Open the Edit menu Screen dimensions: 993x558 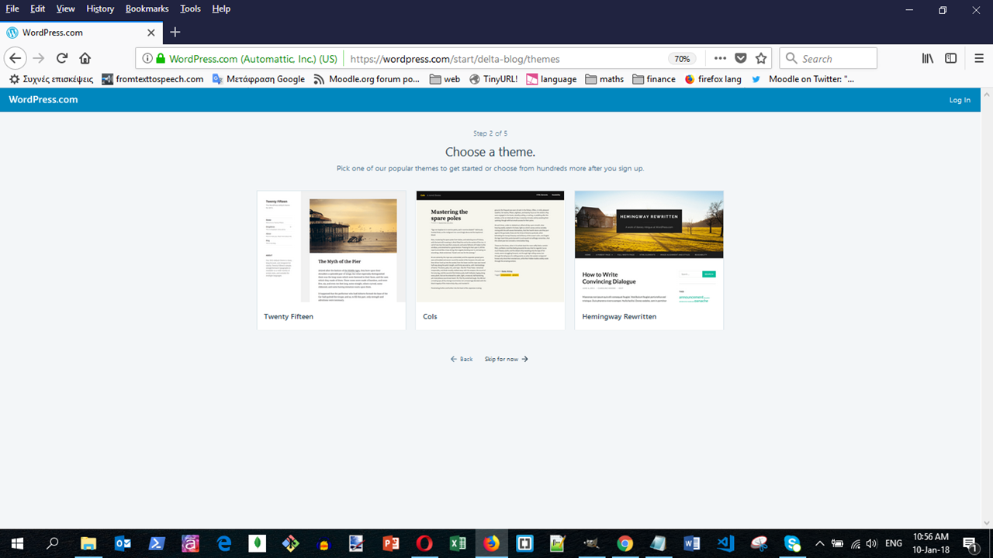pos(38,9)
